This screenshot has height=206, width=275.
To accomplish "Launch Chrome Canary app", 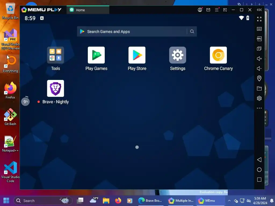I will 218,55.
